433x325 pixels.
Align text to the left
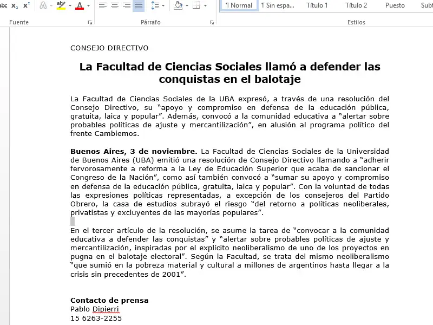(x=103, y=5)
